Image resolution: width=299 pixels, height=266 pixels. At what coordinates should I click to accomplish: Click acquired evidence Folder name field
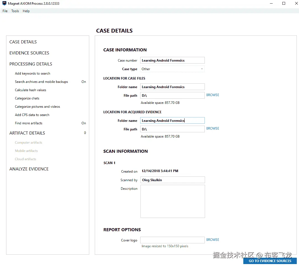tap(172, 120)
